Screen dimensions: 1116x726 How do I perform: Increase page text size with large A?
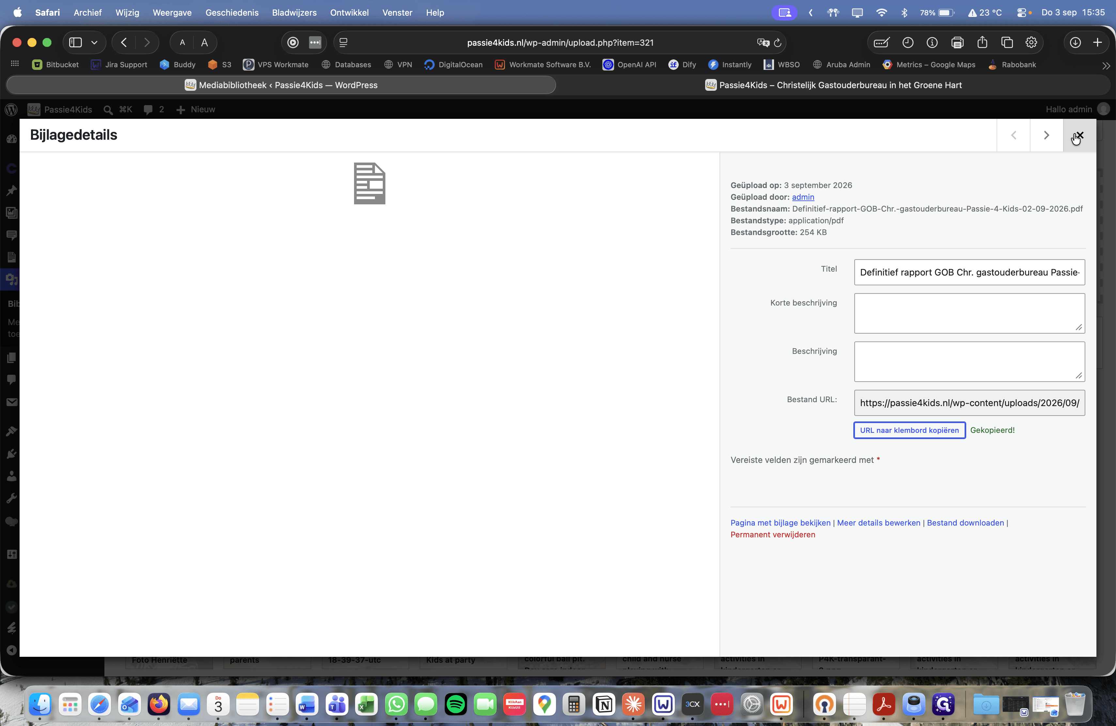tap(205, 43)
